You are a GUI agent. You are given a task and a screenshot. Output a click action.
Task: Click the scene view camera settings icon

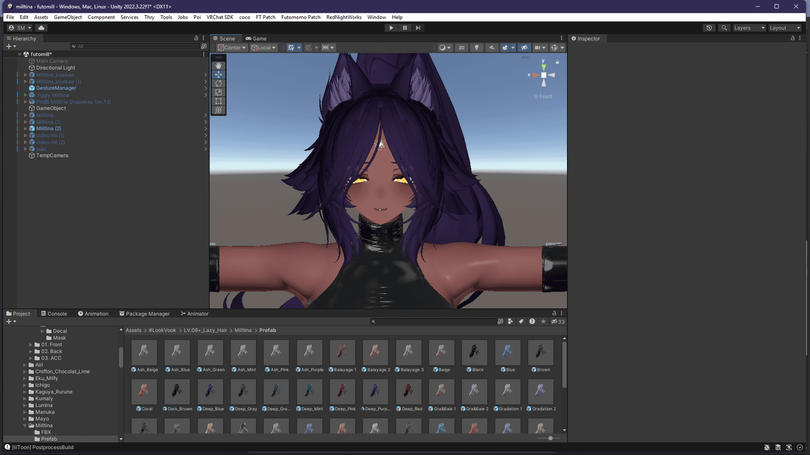click(x=539, y=47)
